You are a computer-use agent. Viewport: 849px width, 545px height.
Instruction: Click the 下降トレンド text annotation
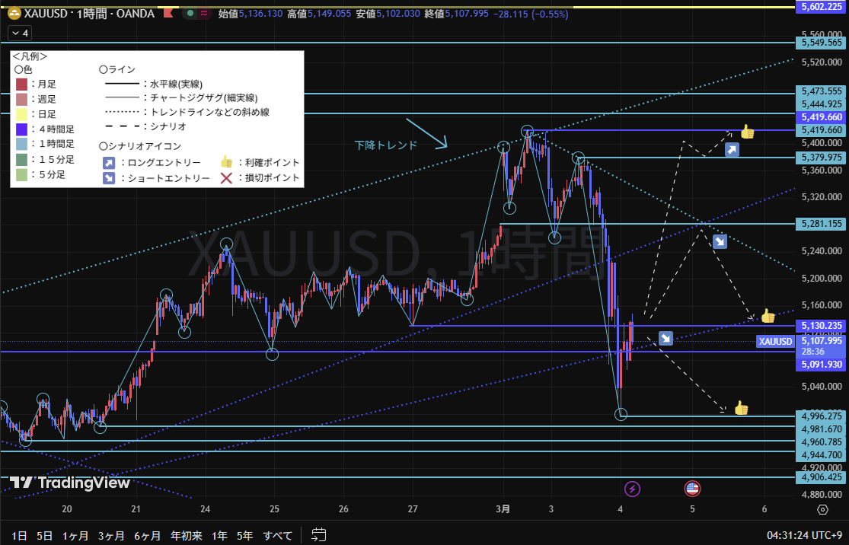pos(386,145)
